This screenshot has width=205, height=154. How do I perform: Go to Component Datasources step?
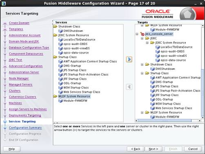pyautogui.click(x=26, y=54)
